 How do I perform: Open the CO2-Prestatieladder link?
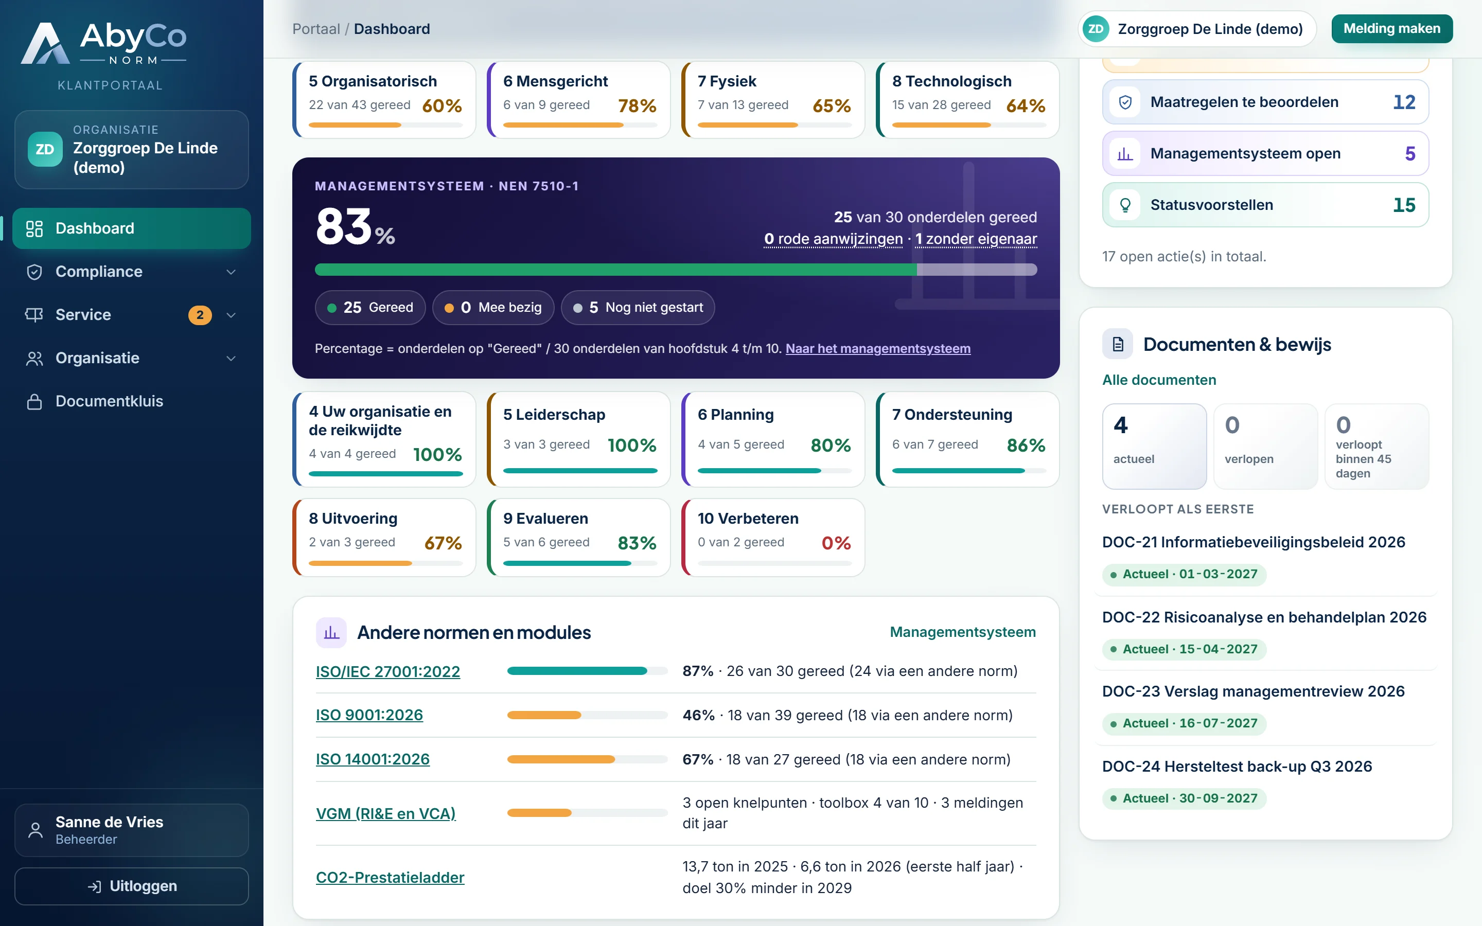pyautogui.click(x=390, y=878)
